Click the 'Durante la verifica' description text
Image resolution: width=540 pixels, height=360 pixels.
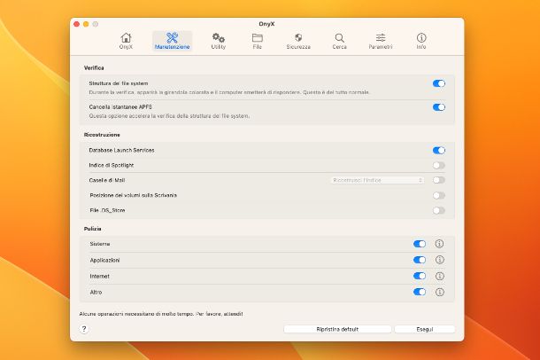point(229,92)
